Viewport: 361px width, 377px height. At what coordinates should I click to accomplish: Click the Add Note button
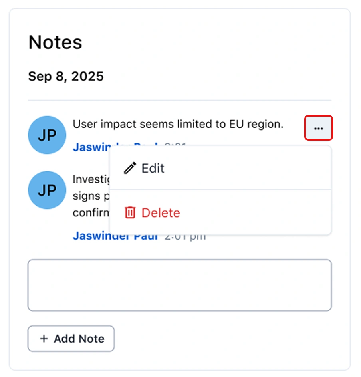(x=71, y=339)
